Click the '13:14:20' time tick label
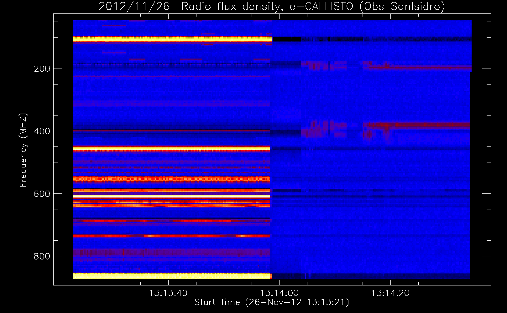 (x=390, y=293)
